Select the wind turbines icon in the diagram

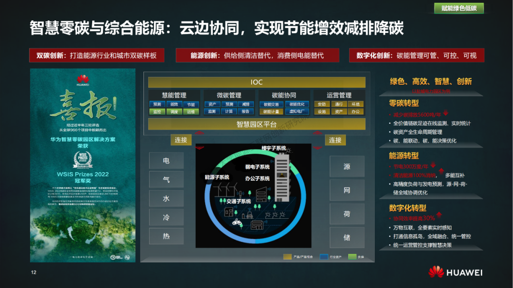(226, 189)
